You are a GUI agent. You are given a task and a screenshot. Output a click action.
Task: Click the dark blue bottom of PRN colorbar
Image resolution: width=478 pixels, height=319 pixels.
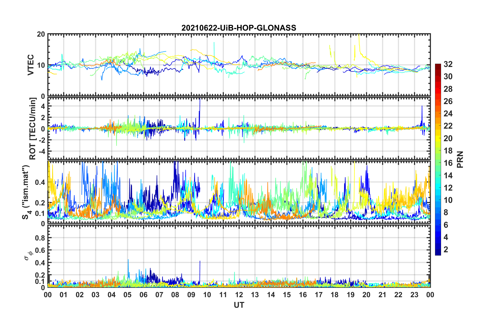click(x=438, y=253)
